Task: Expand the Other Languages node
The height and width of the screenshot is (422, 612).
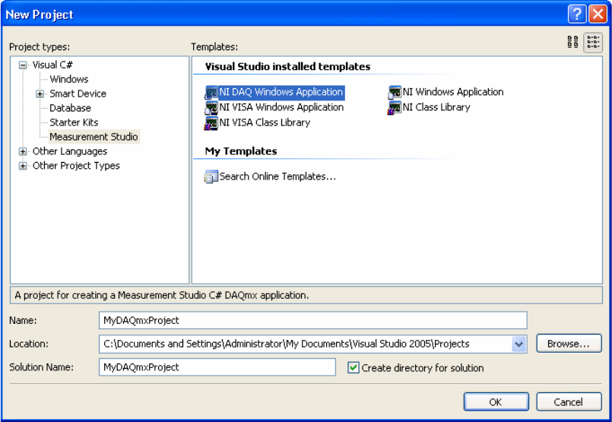Action: tap(23, 151)
